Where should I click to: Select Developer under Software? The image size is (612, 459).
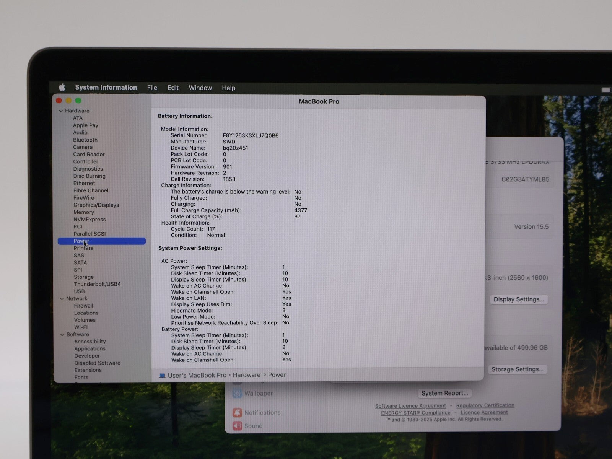(x=87, y=356)
